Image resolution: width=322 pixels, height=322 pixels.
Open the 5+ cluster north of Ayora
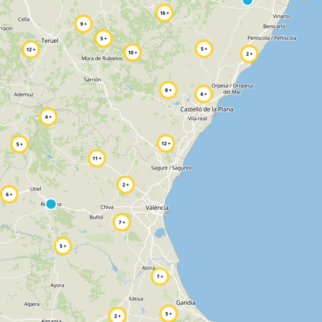[x=63, y=245]
